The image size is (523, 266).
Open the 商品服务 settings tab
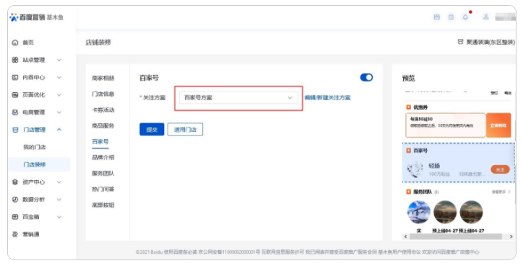click(103, 126)
